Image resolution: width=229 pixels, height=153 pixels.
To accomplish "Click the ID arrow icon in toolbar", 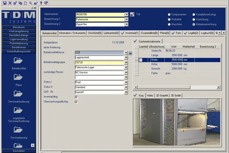I will pos(36,3).
